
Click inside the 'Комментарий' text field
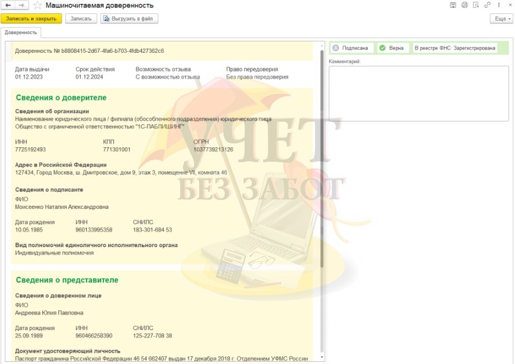pyautogui.click(x=418, y=93)
